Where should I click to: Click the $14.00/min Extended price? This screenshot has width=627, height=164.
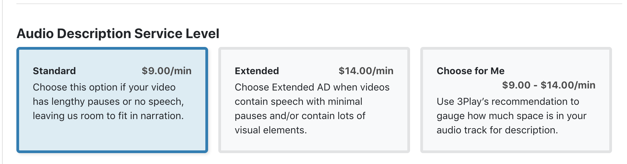pyautogui.click(x=366, y=71)
